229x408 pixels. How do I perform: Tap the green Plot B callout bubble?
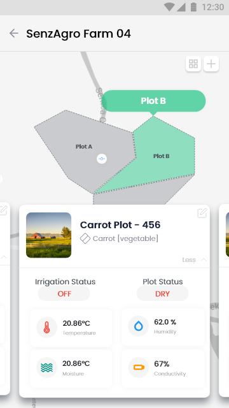point(153,101)
